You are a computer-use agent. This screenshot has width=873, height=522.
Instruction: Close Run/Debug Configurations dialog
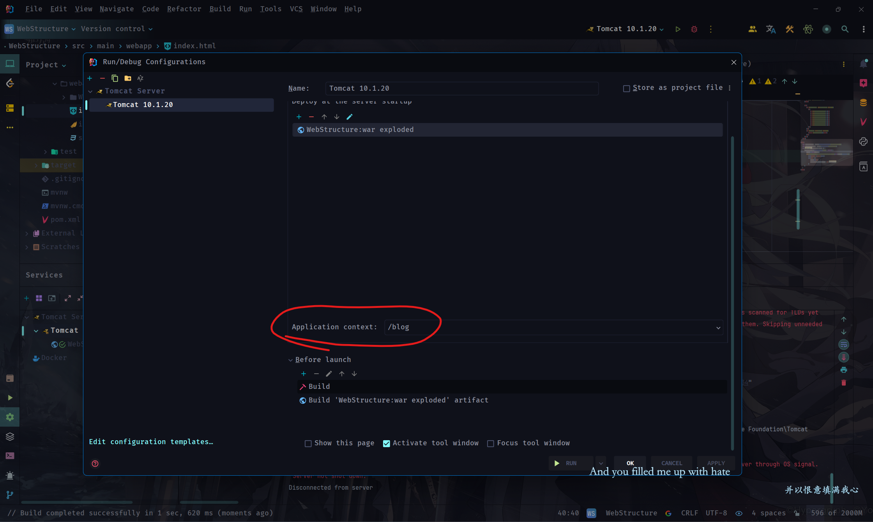733,62
